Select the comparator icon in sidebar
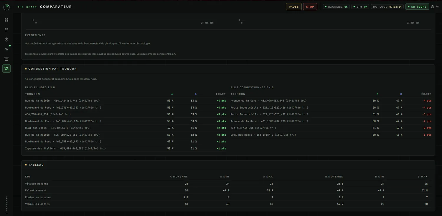Screen dimensions: 442x216 coord(6,69)
